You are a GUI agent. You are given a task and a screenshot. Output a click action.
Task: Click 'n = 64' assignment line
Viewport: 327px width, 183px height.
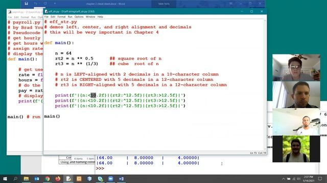click(x=63, y=53)
